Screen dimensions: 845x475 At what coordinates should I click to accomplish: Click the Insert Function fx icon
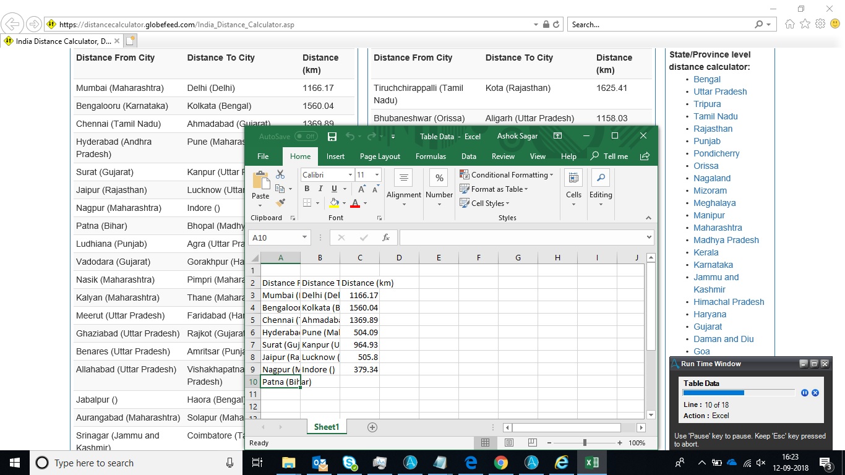coord(386,237)
